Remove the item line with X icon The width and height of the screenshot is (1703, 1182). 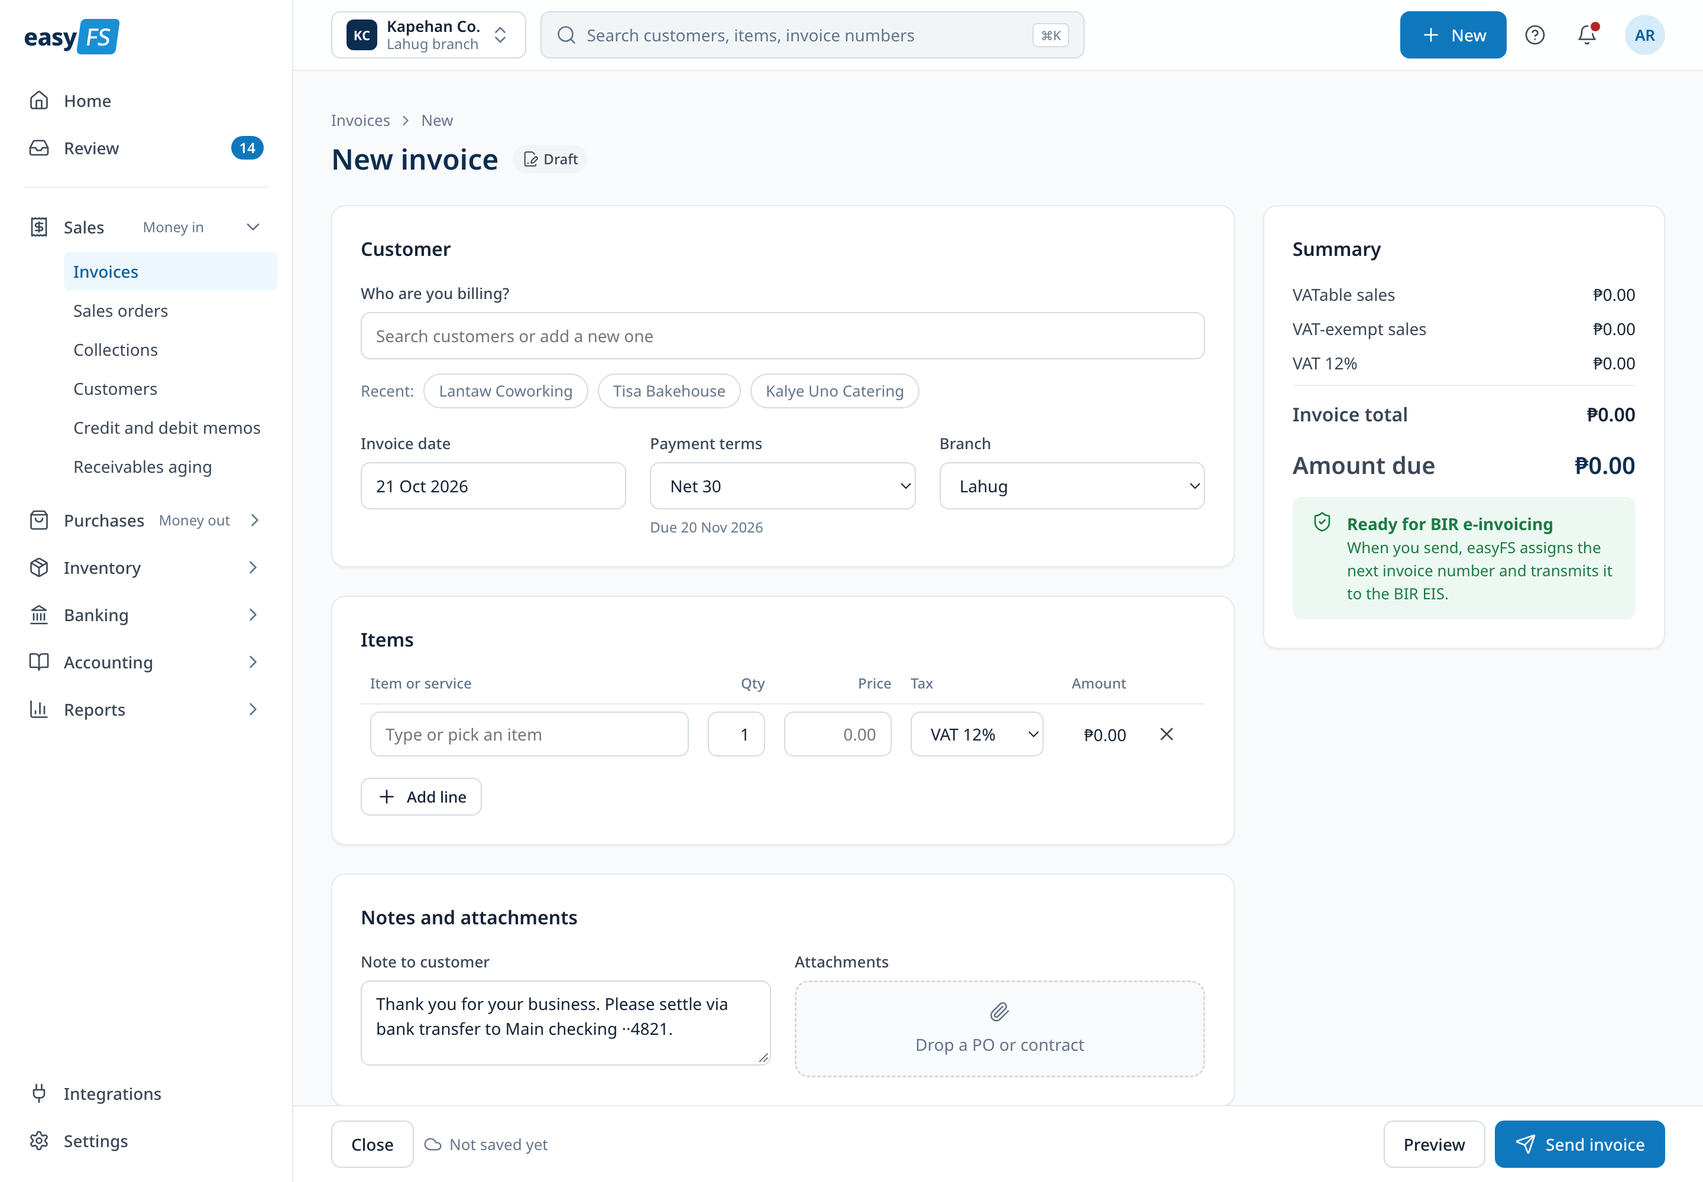[1167, 734]
